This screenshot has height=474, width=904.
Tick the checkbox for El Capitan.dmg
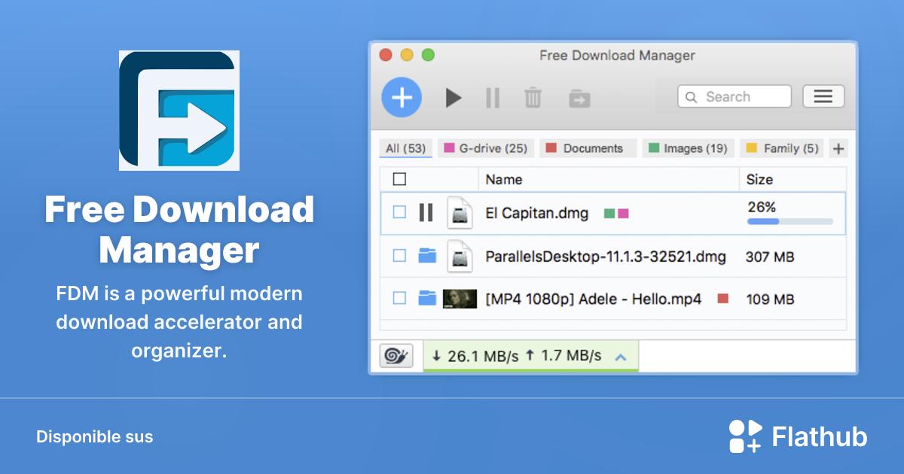(399, 213)
